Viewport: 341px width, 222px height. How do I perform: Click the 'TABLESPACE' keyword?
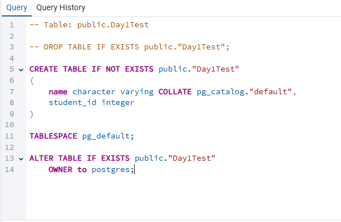[x=53, y=136]
